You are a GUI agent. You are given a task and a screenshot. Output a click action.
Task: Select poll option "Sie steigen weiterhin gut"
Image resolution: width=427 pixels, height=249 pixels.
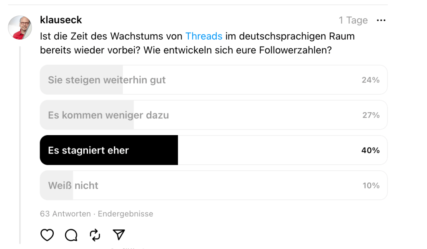107,80
